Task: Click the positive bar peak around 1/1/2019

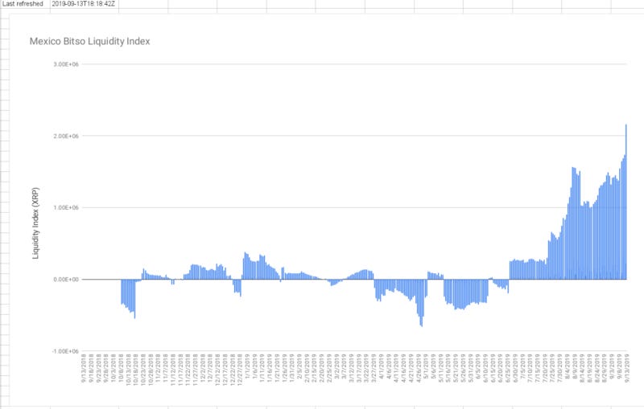Action: 246,266
